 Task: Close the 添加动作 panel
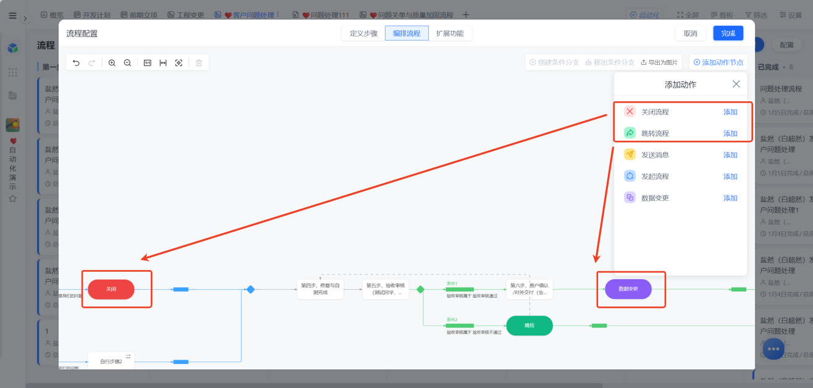(x=736, y=84)
